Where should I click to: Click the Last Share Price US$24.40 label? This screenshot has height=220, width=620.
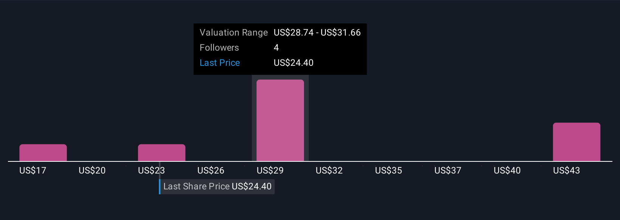(x=217, y=186)
